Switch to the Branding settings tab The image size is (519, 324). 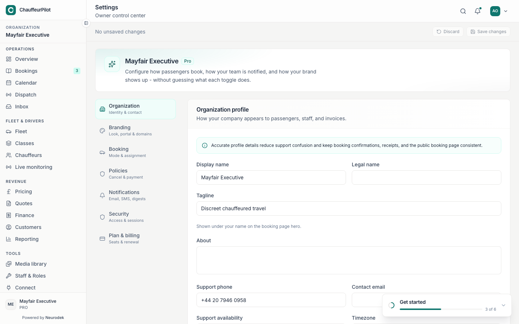pyautogui.click(x=136, y=131)
